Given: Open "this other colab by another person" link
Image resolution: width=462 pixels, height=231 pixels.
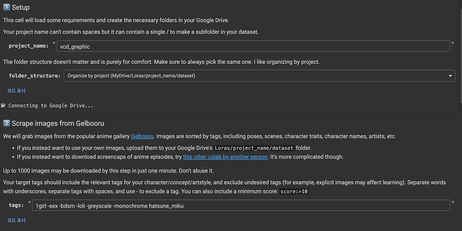Looking at the screenshot, I should [225, 157].
